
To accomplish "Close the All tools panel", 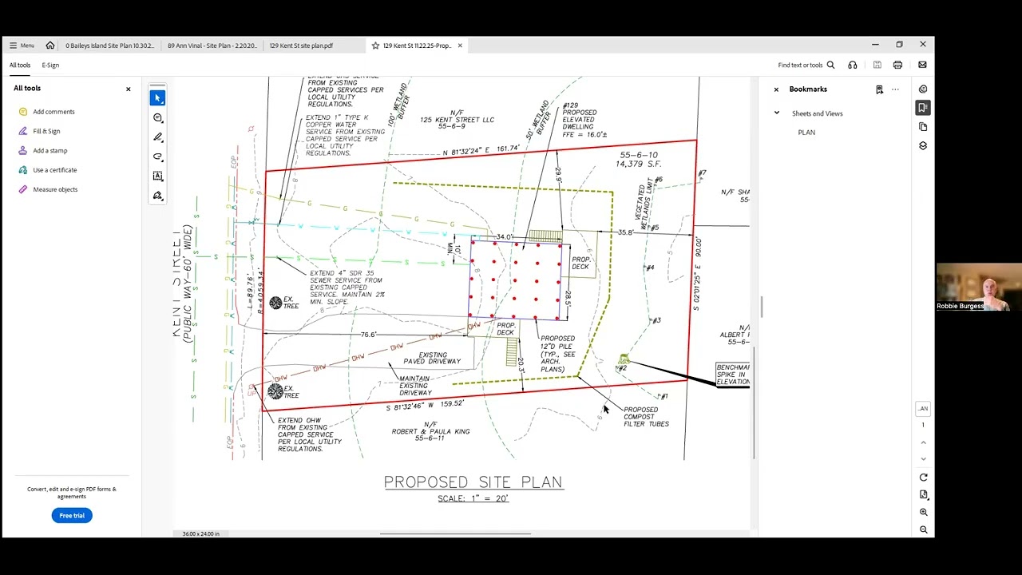I will pyautogui.click(x=128, y=89).
